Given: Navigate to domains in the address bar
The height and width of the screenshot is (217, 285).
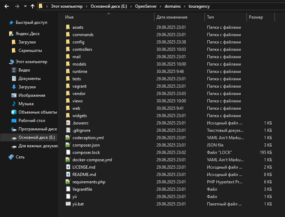Looking at the screenshot, I should click(173, 6).
